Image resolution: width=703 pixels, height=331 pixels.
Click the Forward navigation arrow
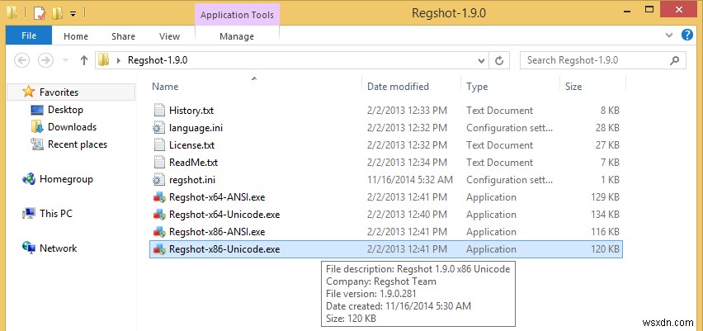45,60
